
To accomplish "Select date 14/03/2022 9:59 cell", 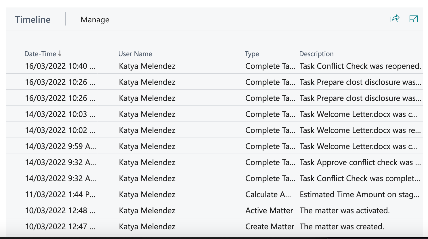I will click(61, 146).
